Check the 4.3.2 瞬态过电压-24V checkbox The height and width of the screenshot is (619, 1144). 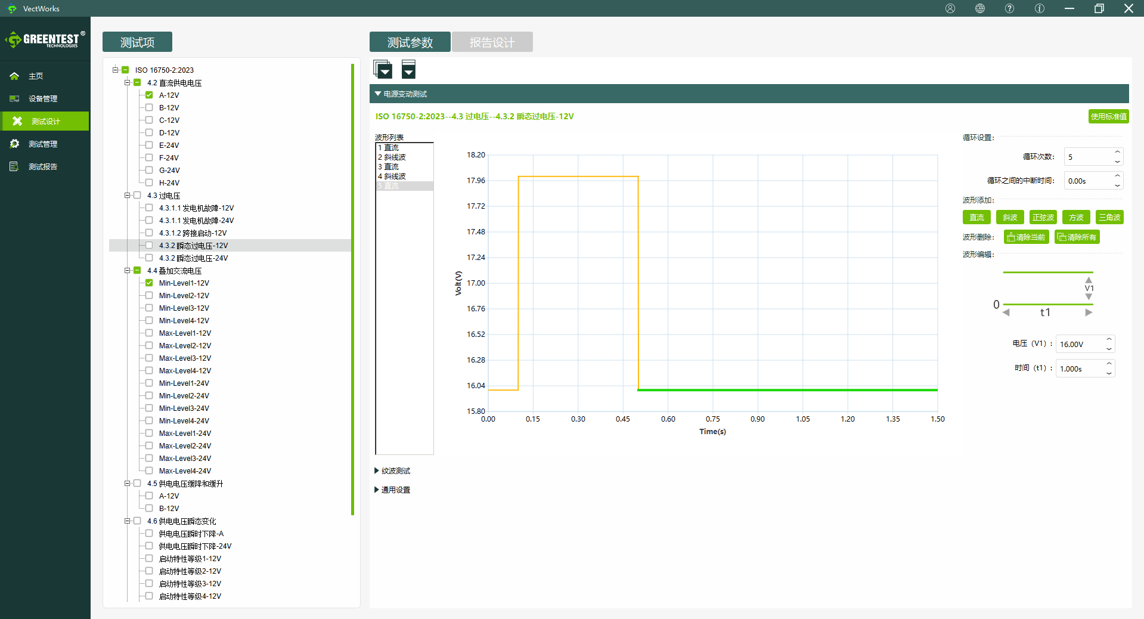[x=149, y=258]
